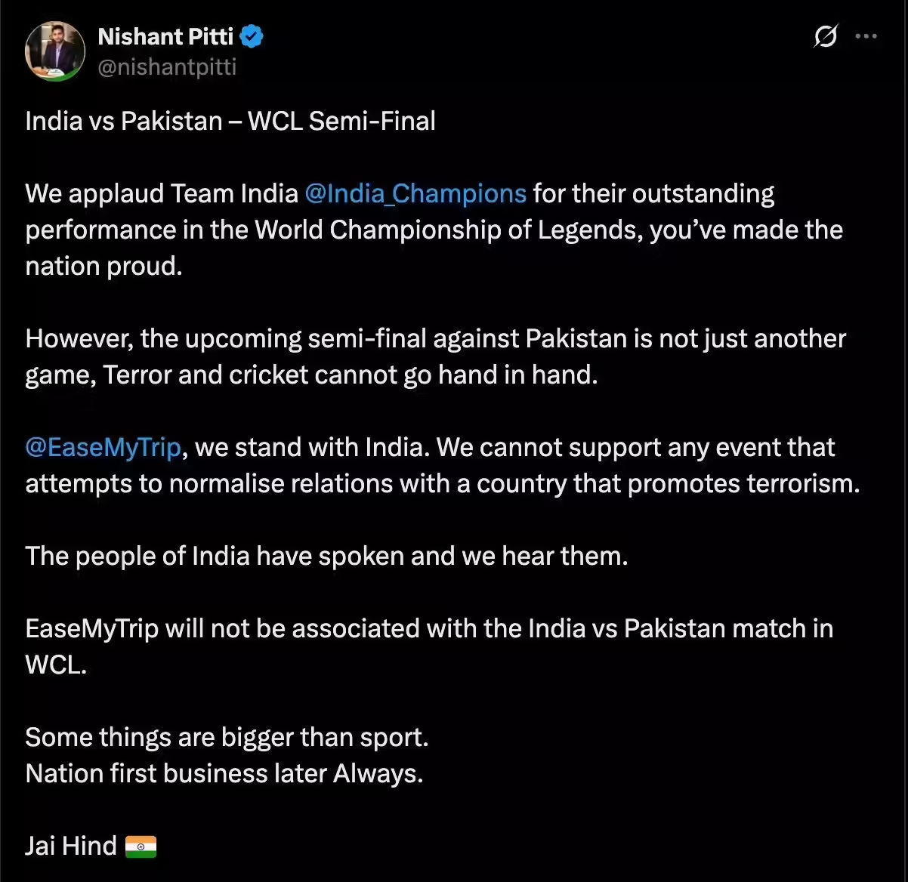Screen dimensions: 908x882
Task: Click the India flag emoji
Action: (x=141, y=847)
